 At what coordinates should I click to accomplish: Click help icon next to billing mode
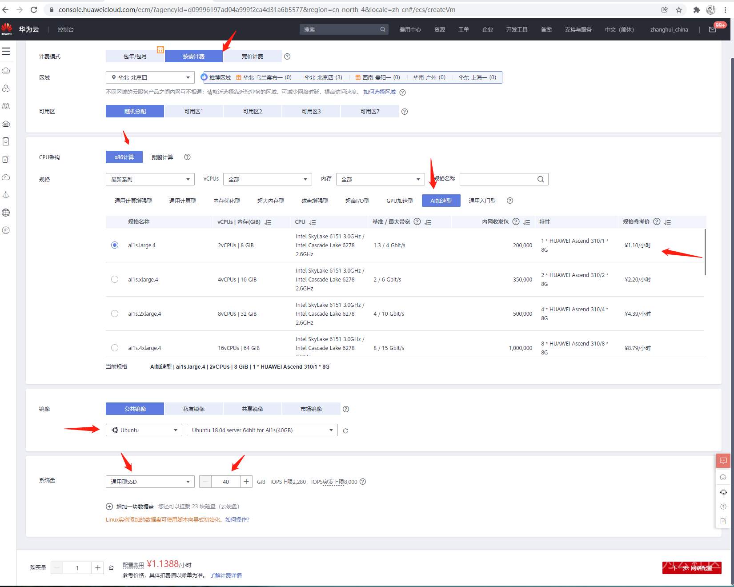(x=287, y=56)
